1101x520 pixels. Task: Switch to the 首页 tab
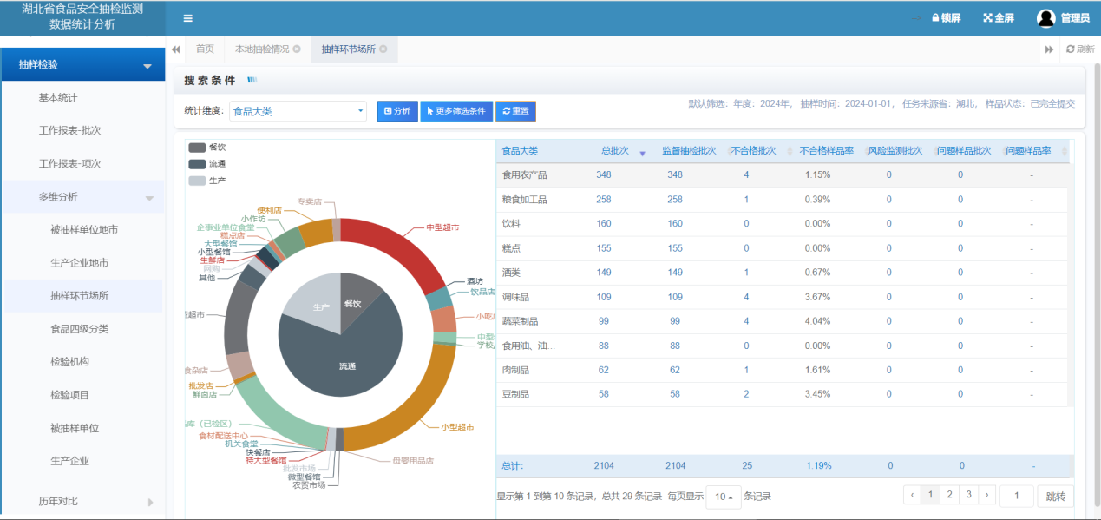pyautogui.click(x=205, y=49)
